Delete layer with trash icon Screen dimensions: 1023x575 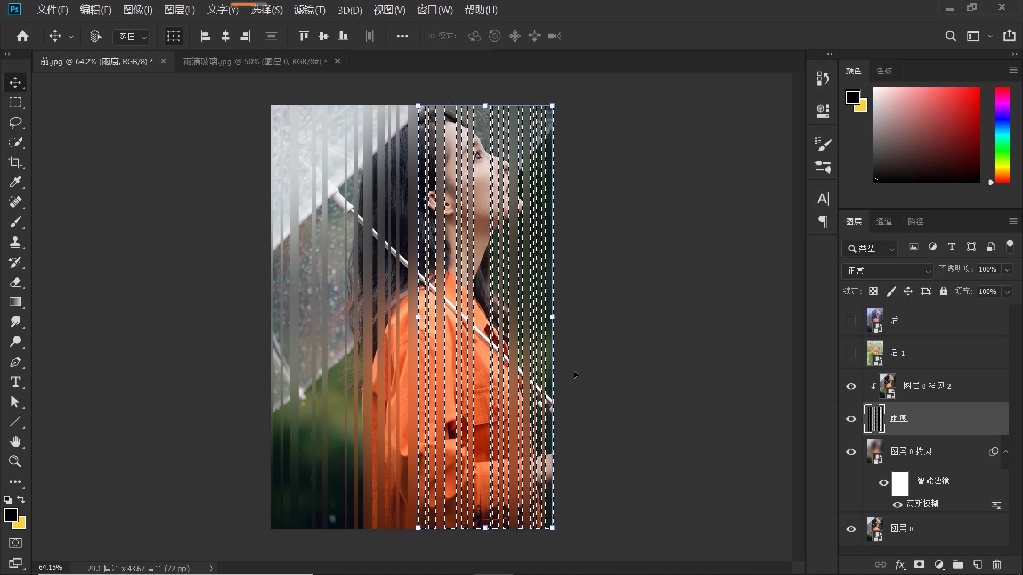[997, 564]
